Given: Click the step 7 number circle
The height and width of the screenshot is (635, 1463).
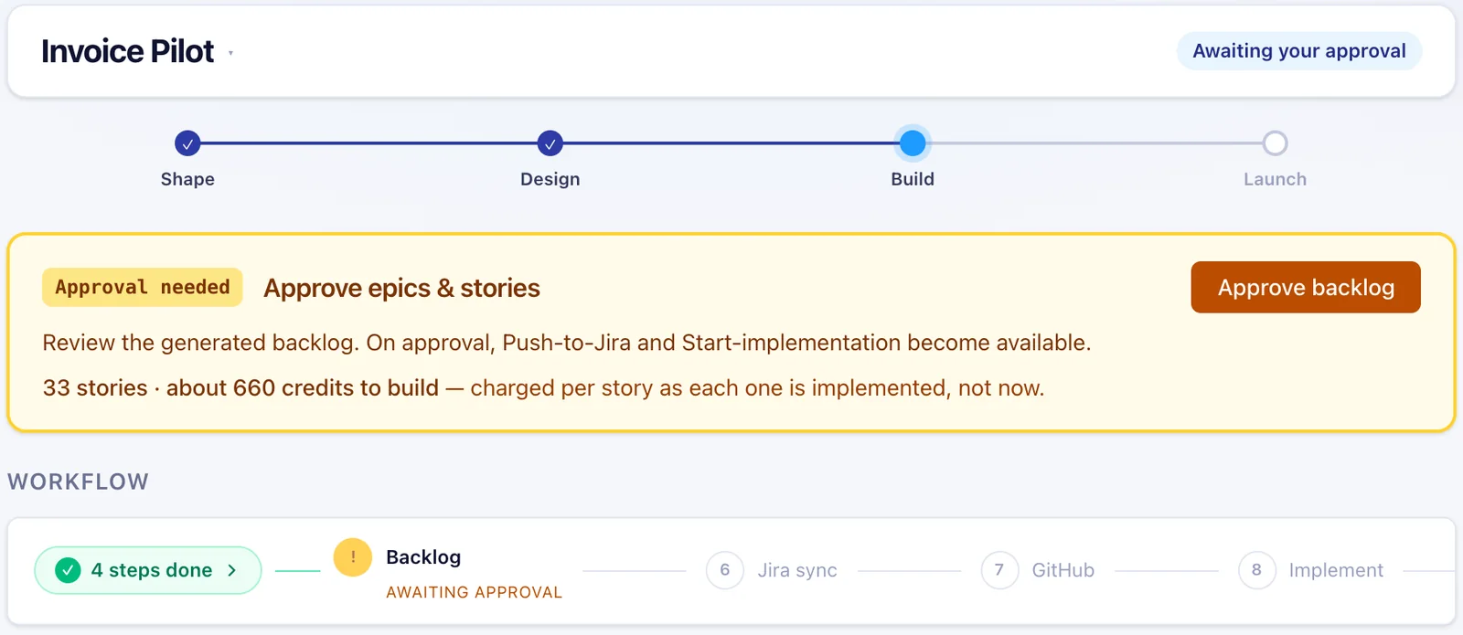Looking at the screenshot, I should click(999, 570).
